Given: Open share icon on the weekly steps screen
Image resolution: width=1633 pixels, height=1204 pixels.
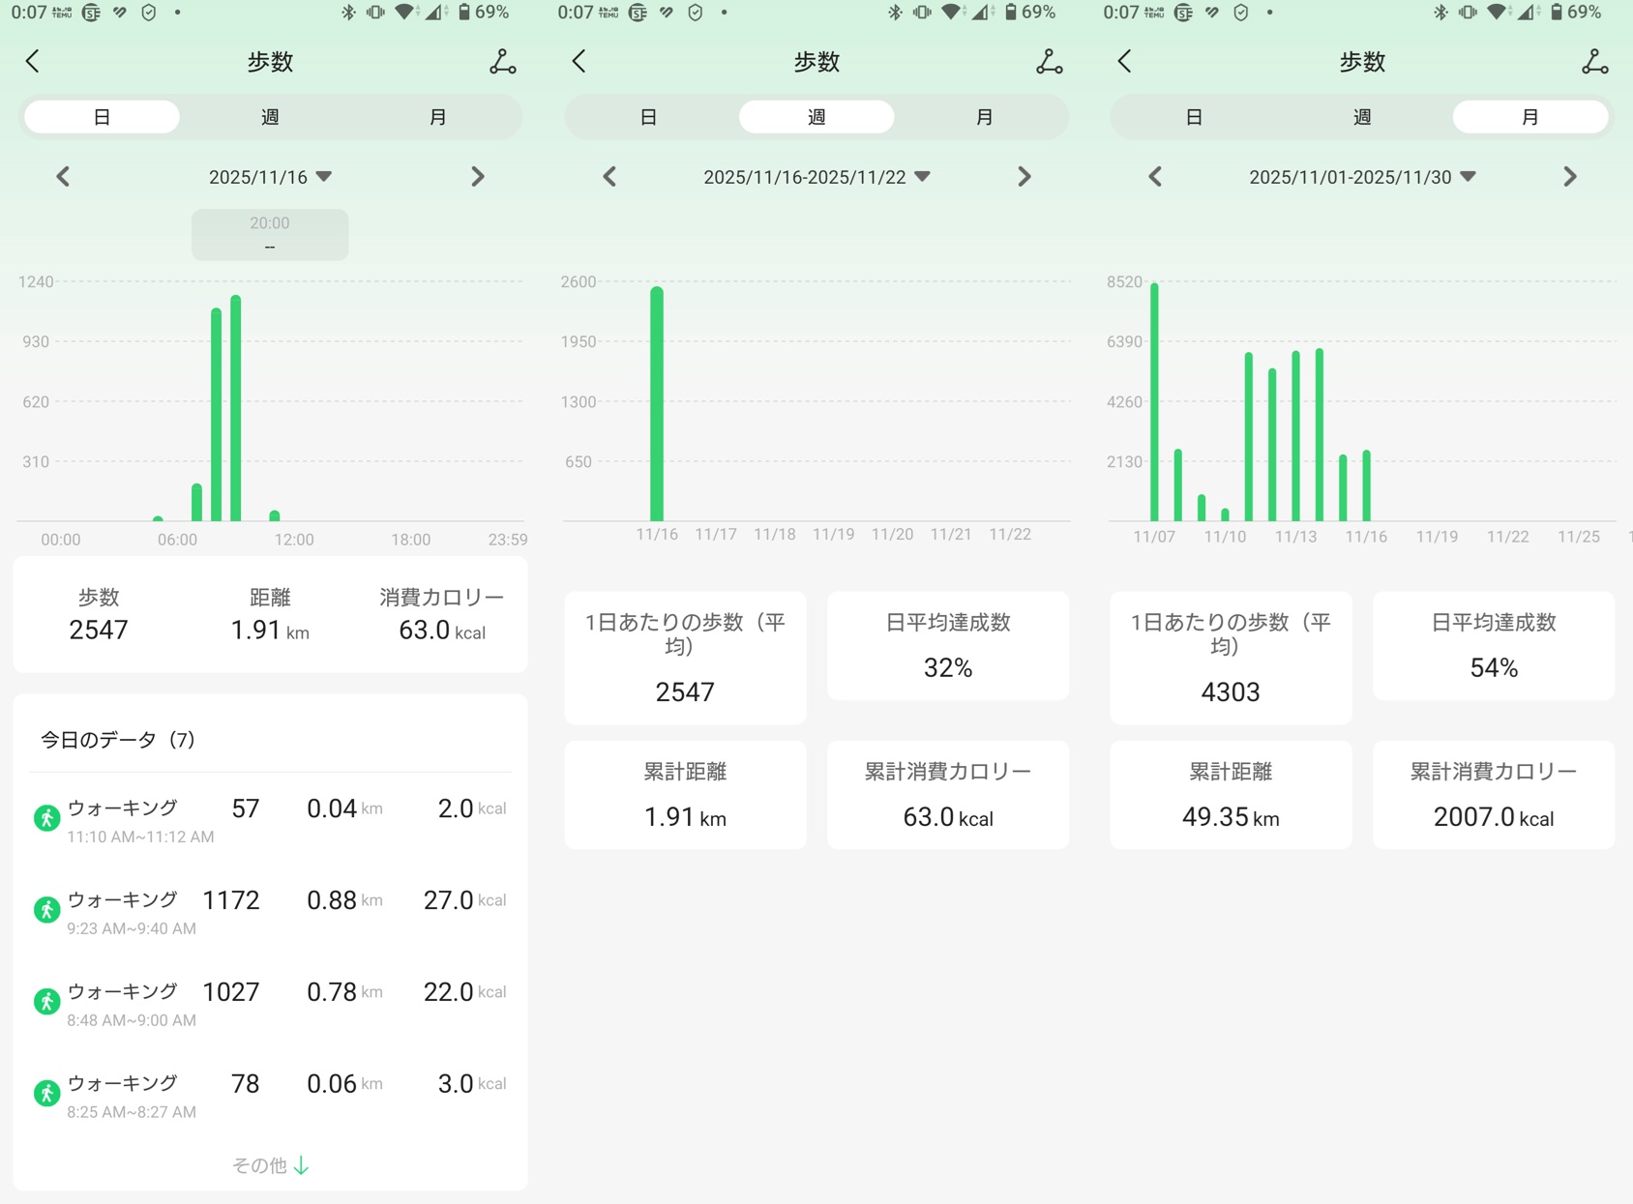Looking at the screenshot, I should (1049, 62).
